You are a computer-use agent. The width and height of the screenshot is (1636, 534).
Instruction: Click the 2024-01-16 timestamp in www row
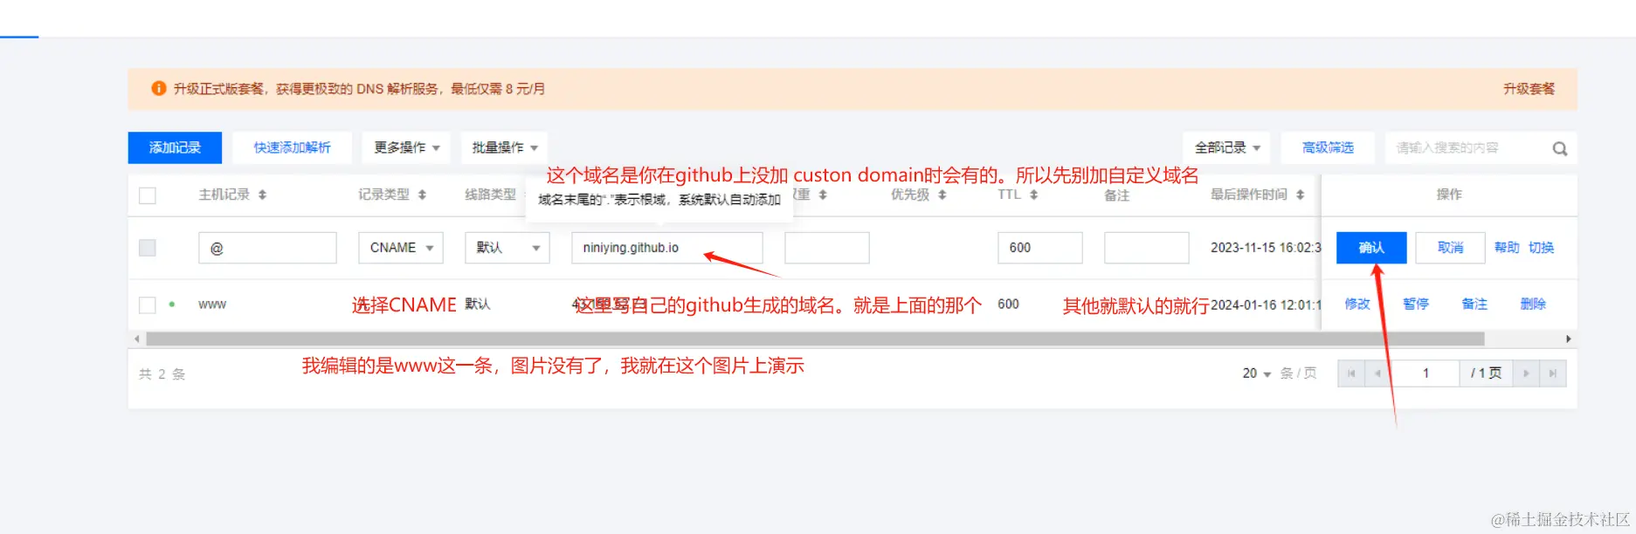[1266, 305]
